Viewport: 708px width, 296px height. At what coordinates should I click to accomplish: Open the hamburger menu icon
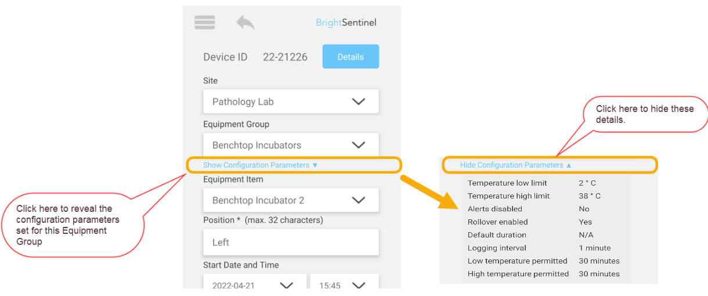pos(204,22)
